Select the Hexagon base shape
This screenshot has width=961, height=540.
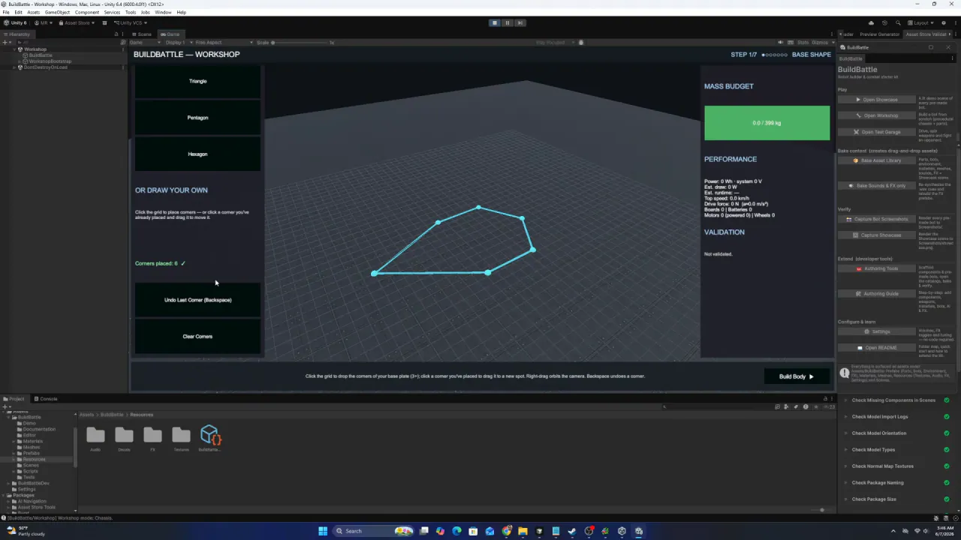197,154
